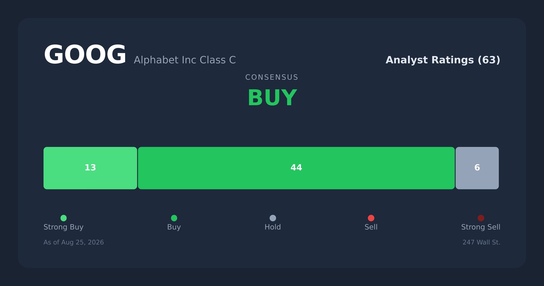Click the Sell legend label

[371, 227]
